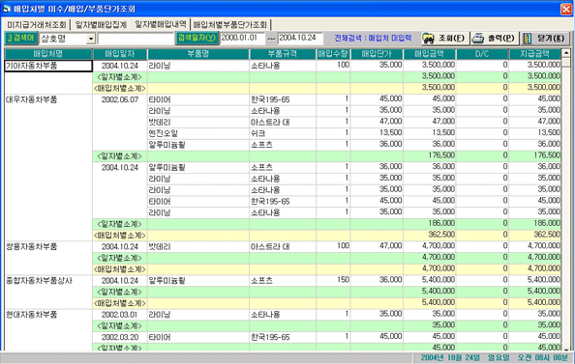The width and height of the screenshot is (575, 364).
Task: Click 알루미늄휠 in the 종합자동차부품상사 row
Action: (x=198, y=281)
